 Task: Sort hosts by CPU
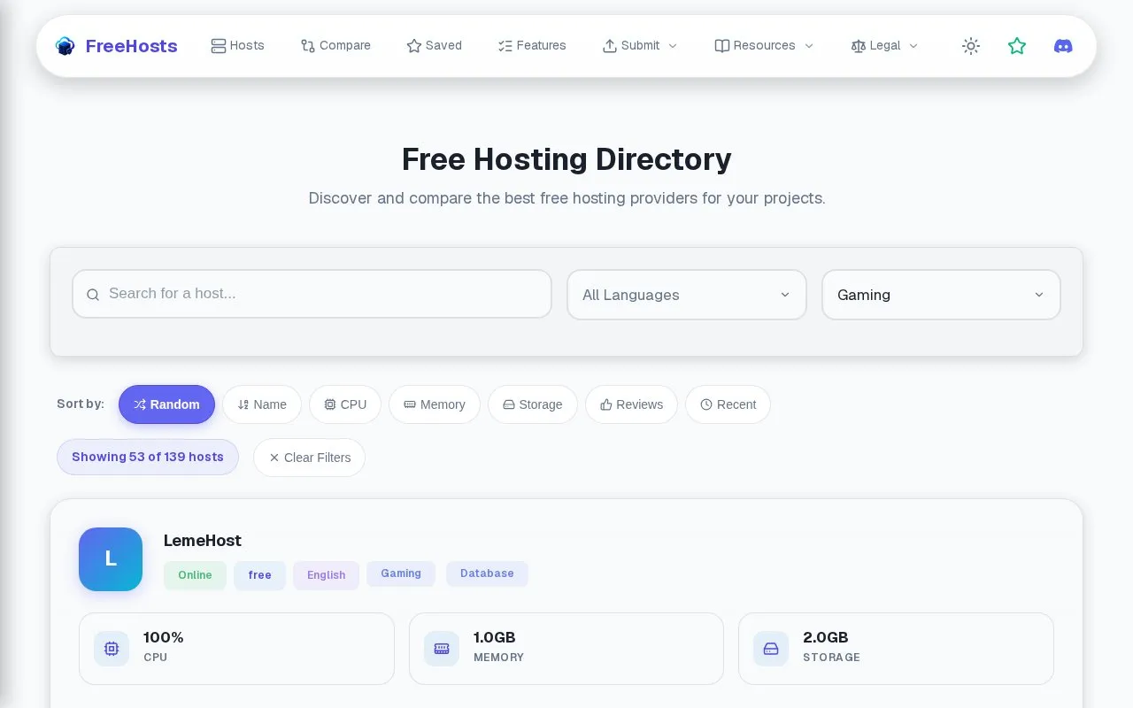345,404
